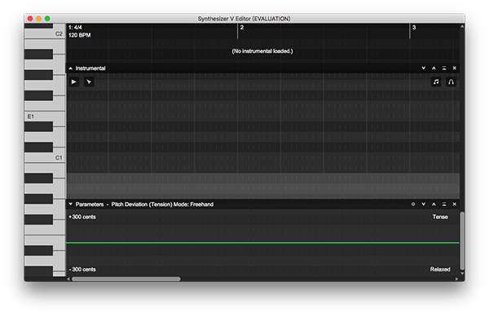Expand the Parameters panel disclosure triangle
489x316 pixels.
click(x=71, y=204)
